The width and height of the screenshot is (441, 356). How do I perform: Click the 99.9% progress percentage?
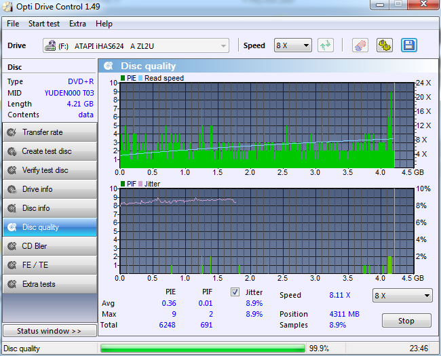[319, 349]
